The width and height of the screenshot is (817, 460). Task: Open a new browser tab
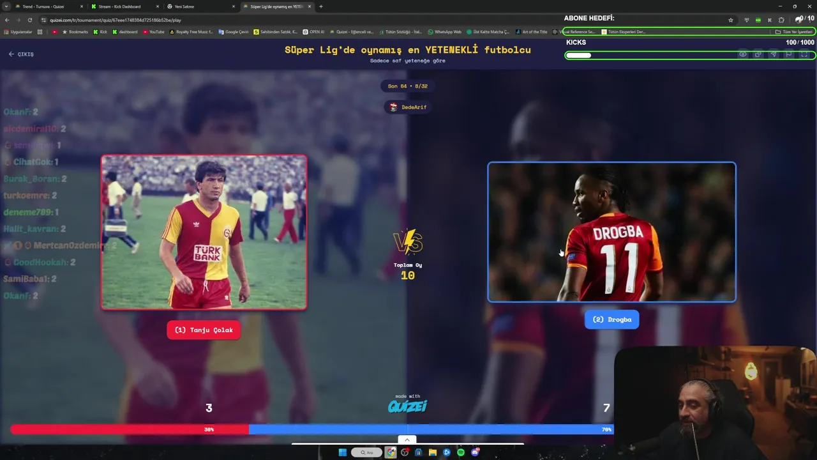tap(320, 6)
